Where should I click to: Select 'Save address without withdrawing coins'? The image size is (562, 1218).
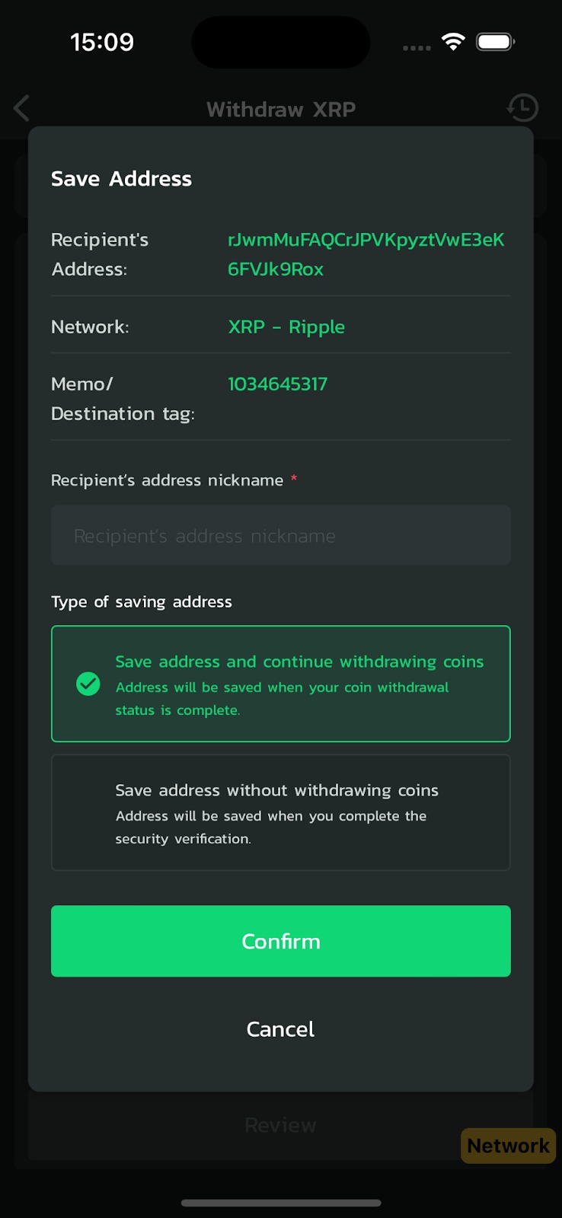(x=280, y=812)
